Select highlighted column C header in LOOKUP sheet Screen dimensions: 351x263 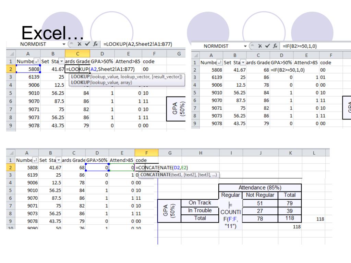coord(77,54)
